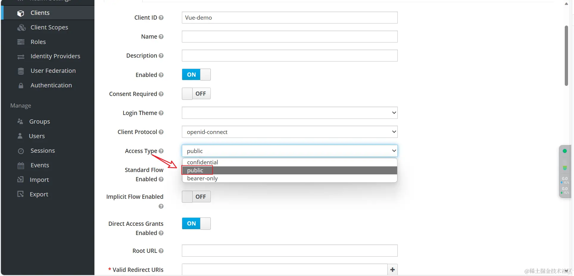Show help tooltip for Access Type

pos(161,151)
